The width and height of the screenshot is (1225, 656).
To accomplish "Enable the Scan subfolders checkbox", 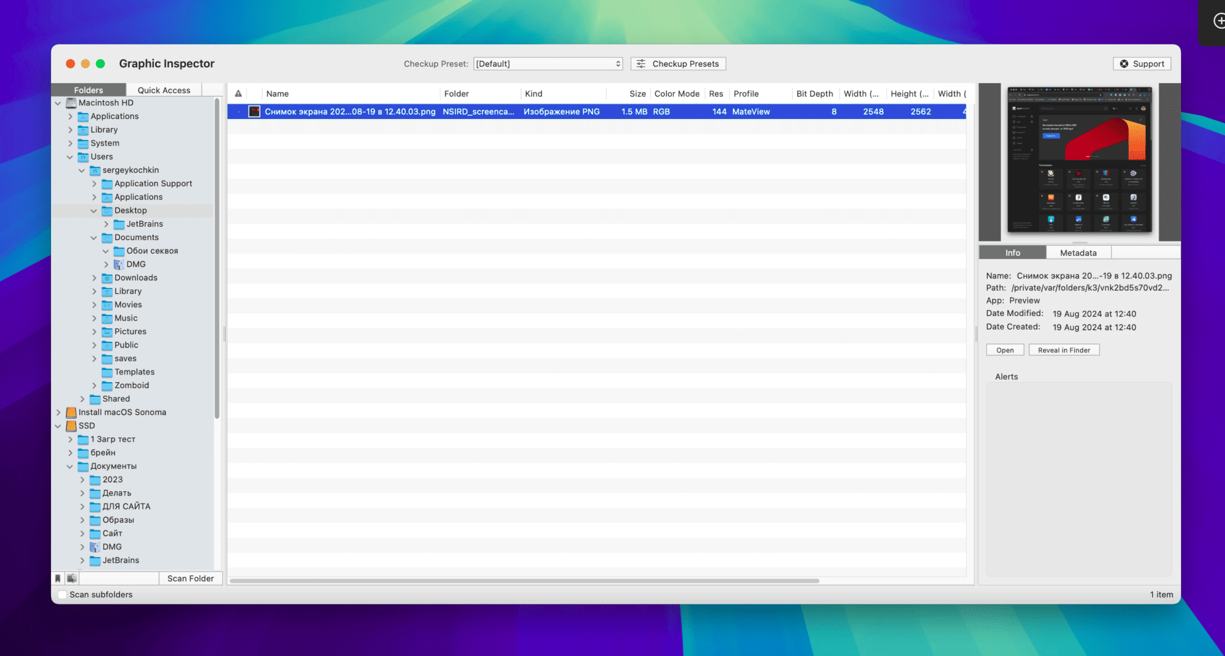I will [x=62, y=594].
